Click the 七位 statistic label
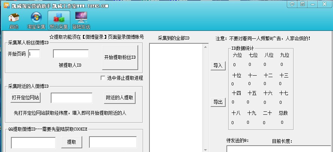Screen dimensions: 333x152 click(x=253, y=55)
